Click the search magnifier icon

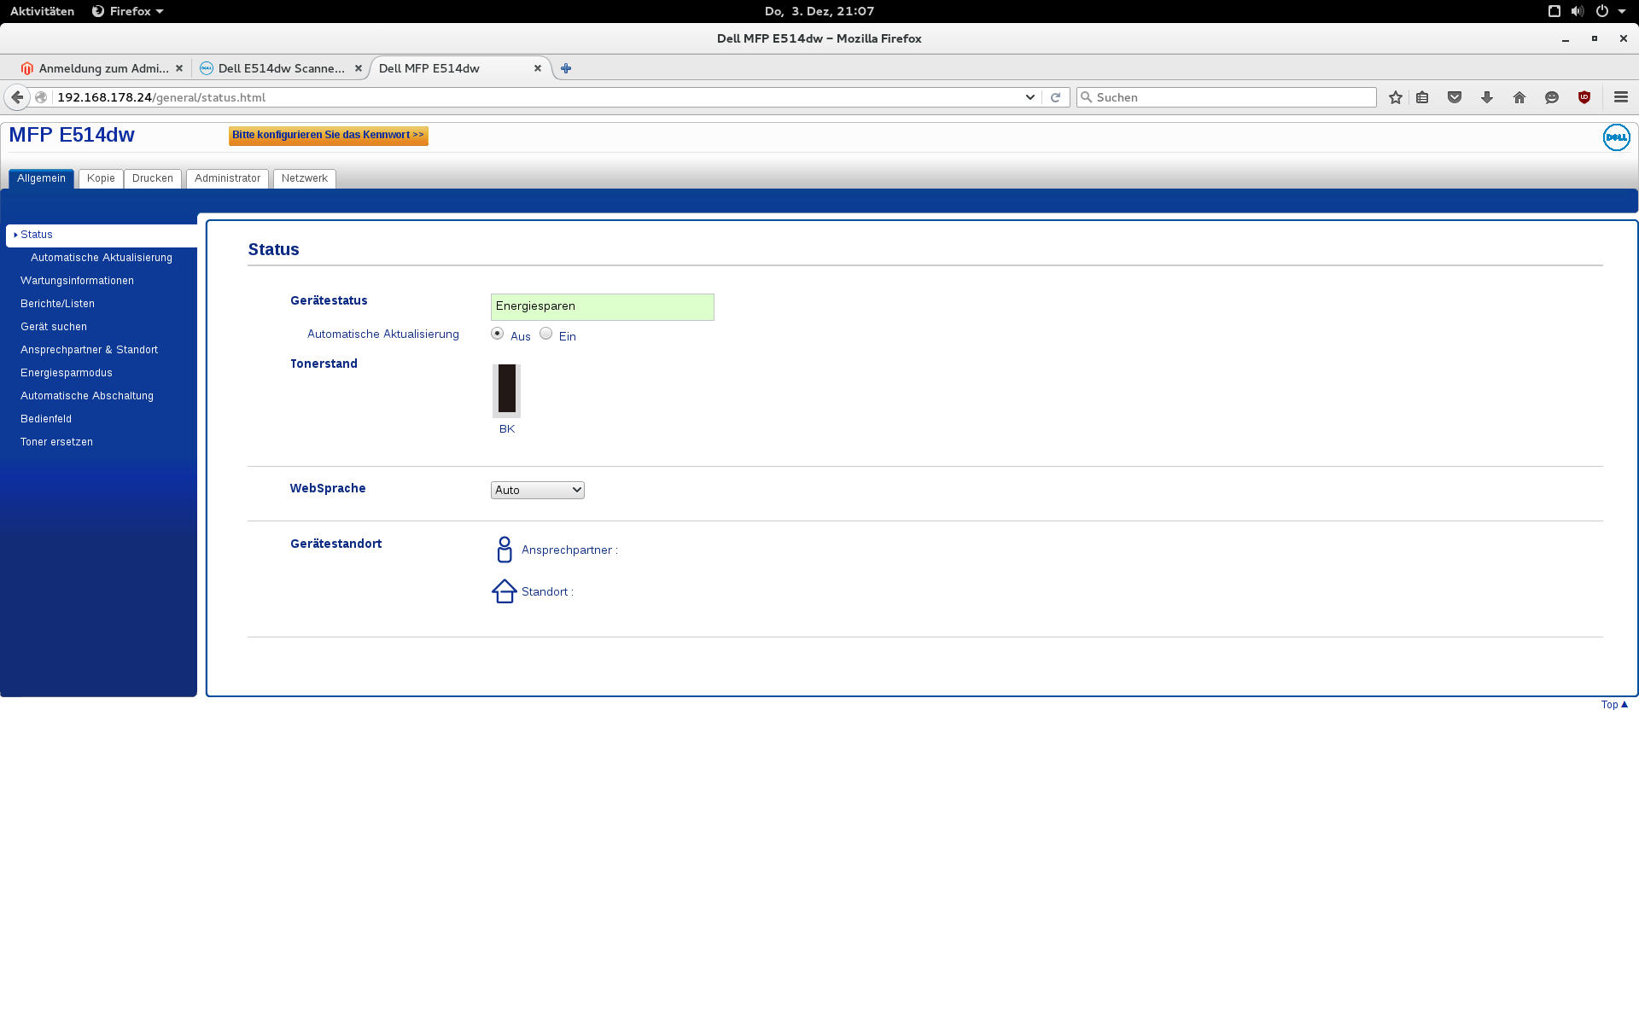1087,97
